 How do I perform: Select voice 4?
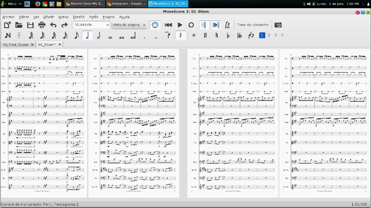coord(282,35)
